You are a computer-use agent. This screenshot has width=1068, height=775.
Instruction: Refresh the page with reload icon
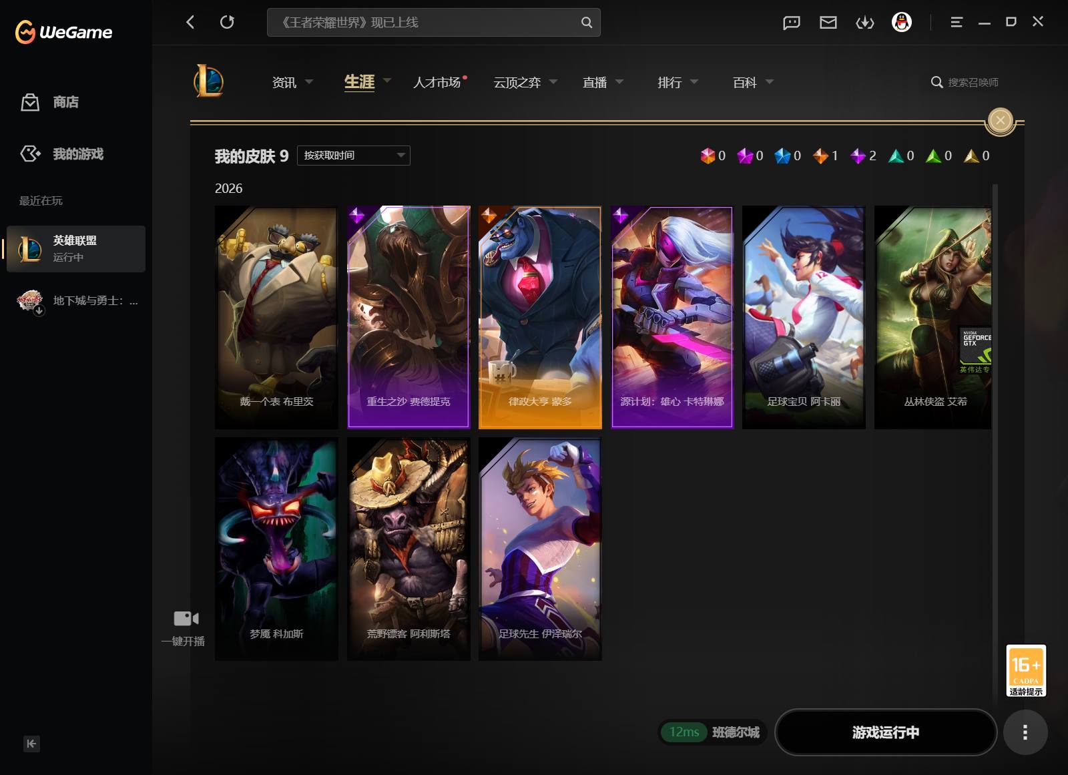coord(227,22)
